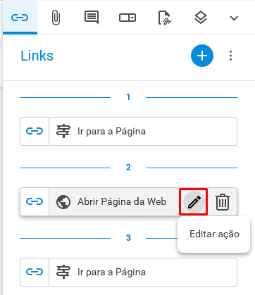This screenshot has width=255, height=295.
Task: Click the pencil Edit action icon
Action: [194, 202]
